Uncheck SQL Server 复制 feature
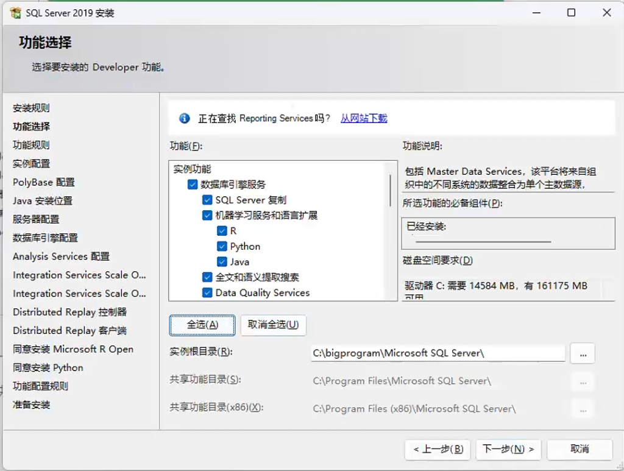The width and height of the screenshot is (624, 471). click(207, 200)
